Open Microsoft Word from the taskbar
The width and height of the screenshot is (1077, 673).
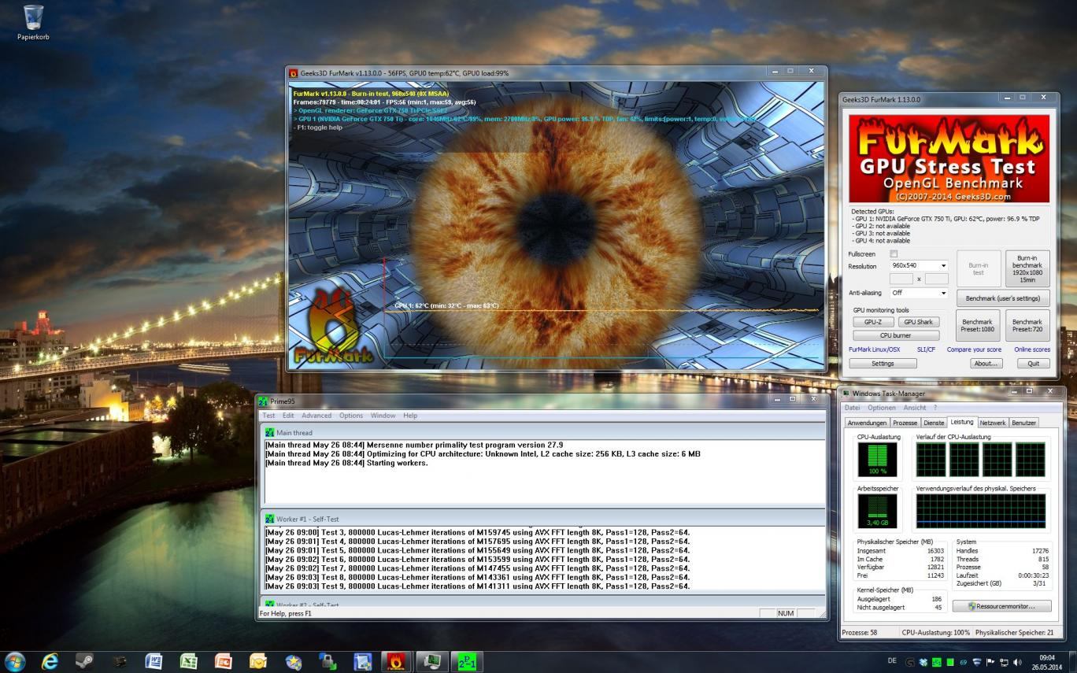(x=154, y=662)
